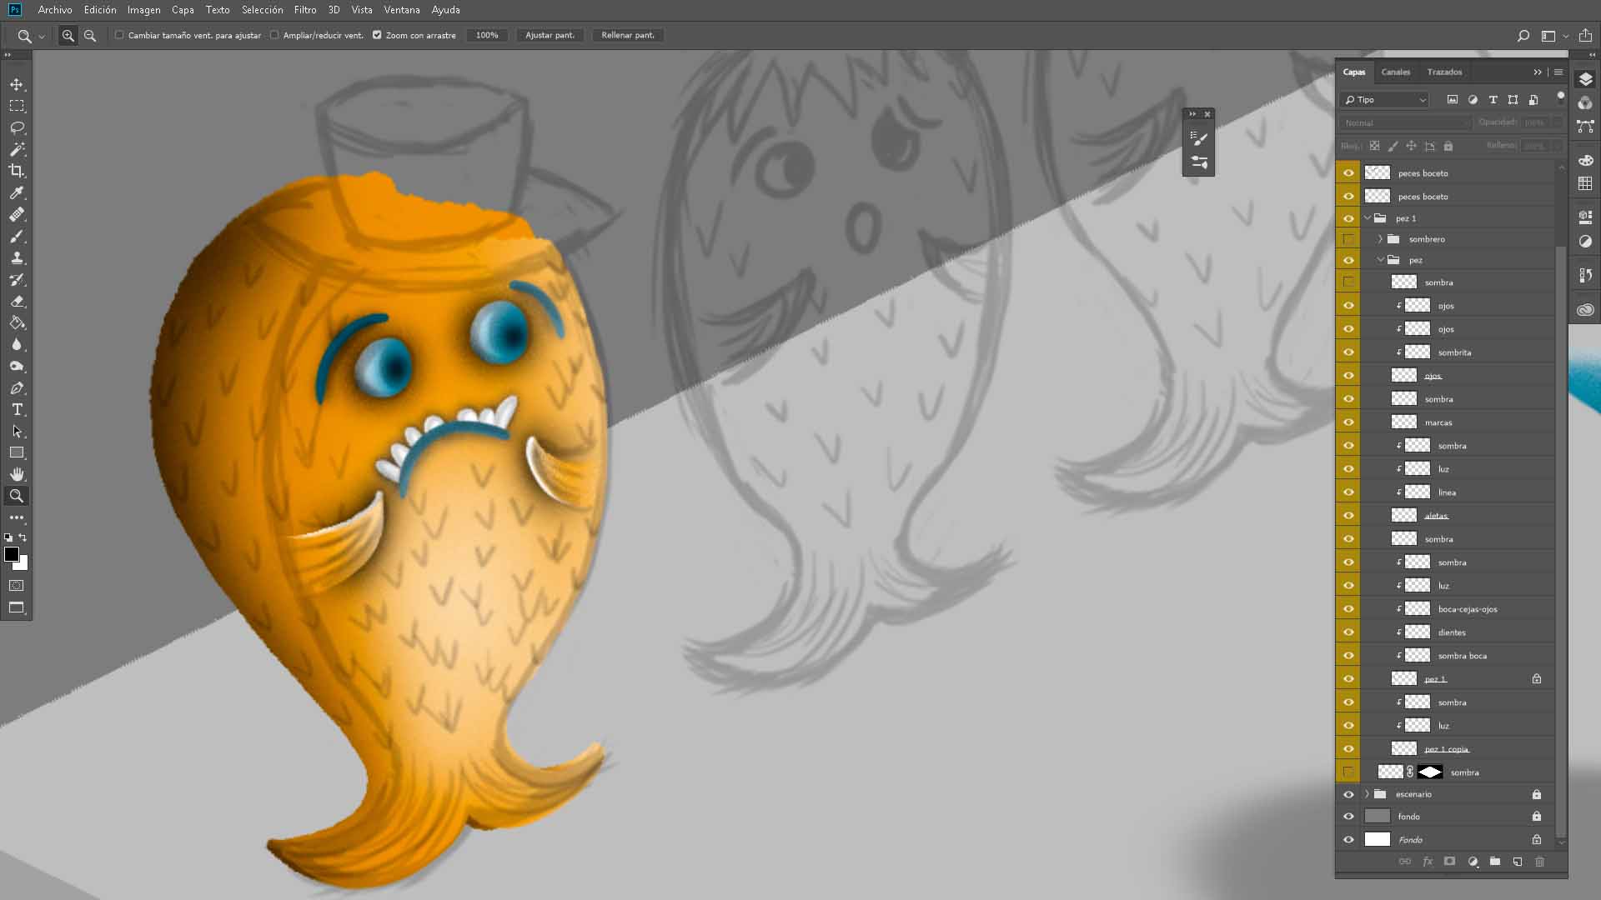The width and height of the screenshot is (1601, 900).
Task: Choose the Clone Stamp tool
Action: tap(17, 257)
